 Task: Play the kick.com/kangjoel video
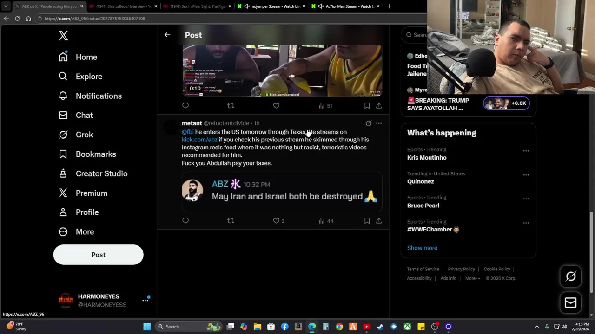coord(282,71)
